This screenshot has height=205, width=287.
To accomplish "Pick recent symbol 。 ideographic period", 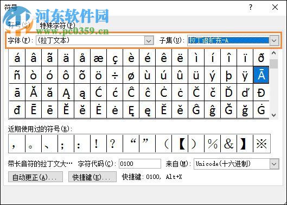I will [x=33, y=144].
